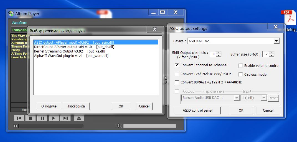Click the Альбом label in Album Player
This screenshot has width=297, height=142.
pyautogui.click(x=19, y=23)
